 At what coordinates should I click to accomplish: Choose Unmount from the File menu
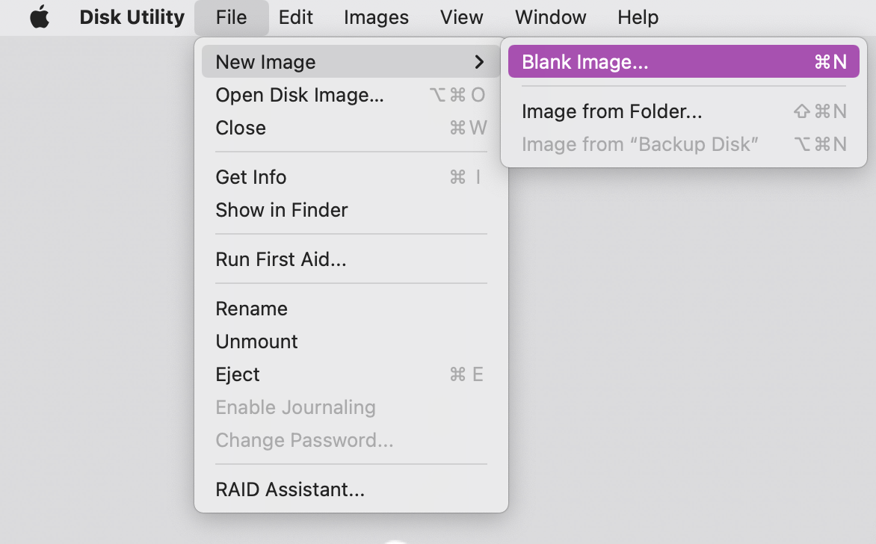(351, 341)
